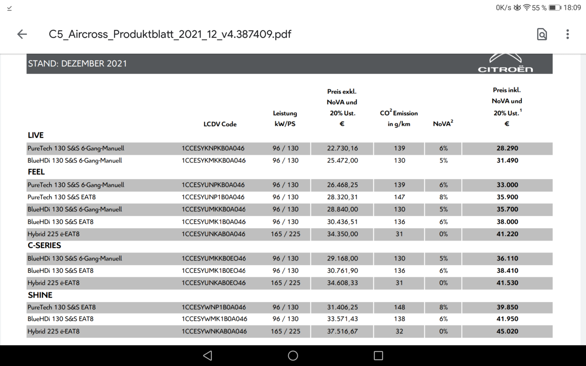Click price 34.350,00
This screenshot has width=586, height=366.
(x=342, y=234)
